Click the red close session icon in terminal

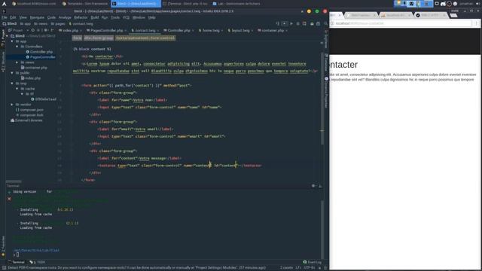(x=9, y=199)
